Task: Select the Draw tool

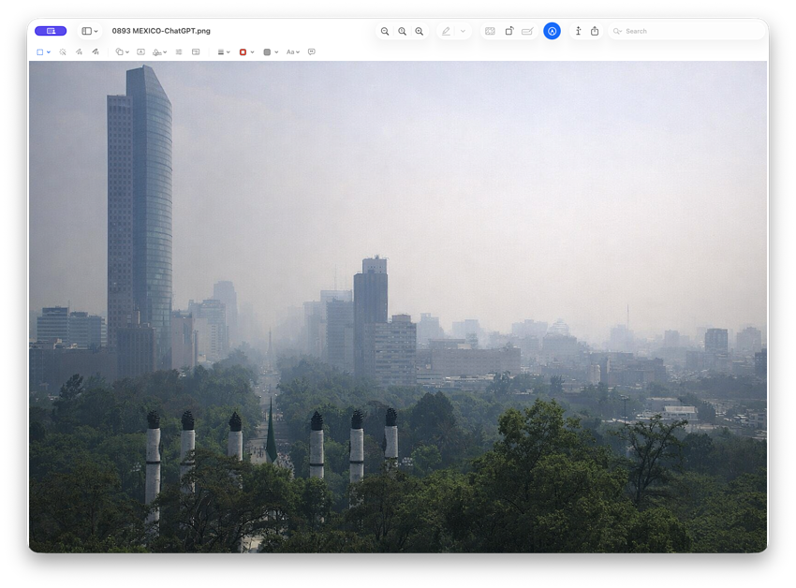Action: [x=96, y=51]
